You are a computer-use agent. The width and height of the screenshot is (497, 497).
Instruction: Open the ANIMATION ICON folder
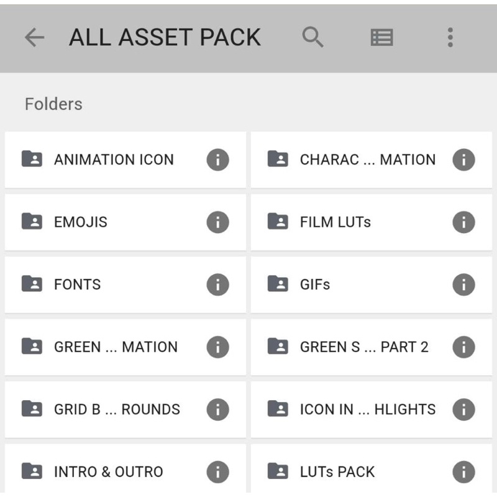click(114, 160)
